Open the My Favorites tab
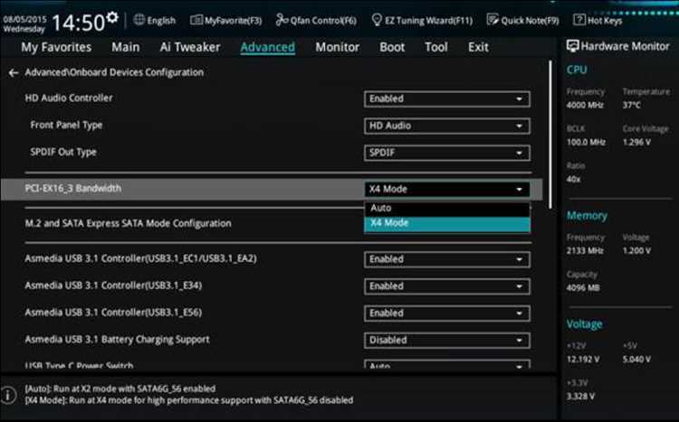Image resolution: width=679 pixels, height=422 pixels. pyautogui.click(x=56, y=47)
